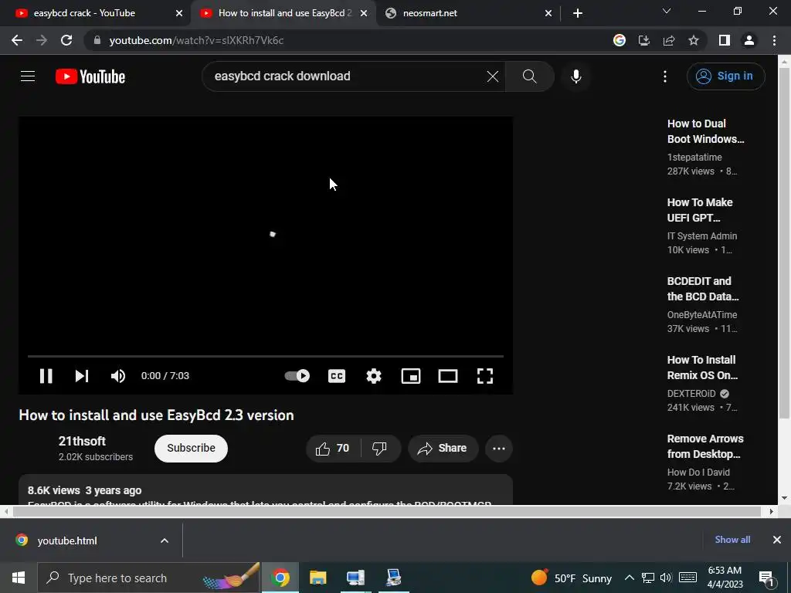
Task: Open 'How to Dual Boot Windows' video
Action: click(x=705, y=131)
